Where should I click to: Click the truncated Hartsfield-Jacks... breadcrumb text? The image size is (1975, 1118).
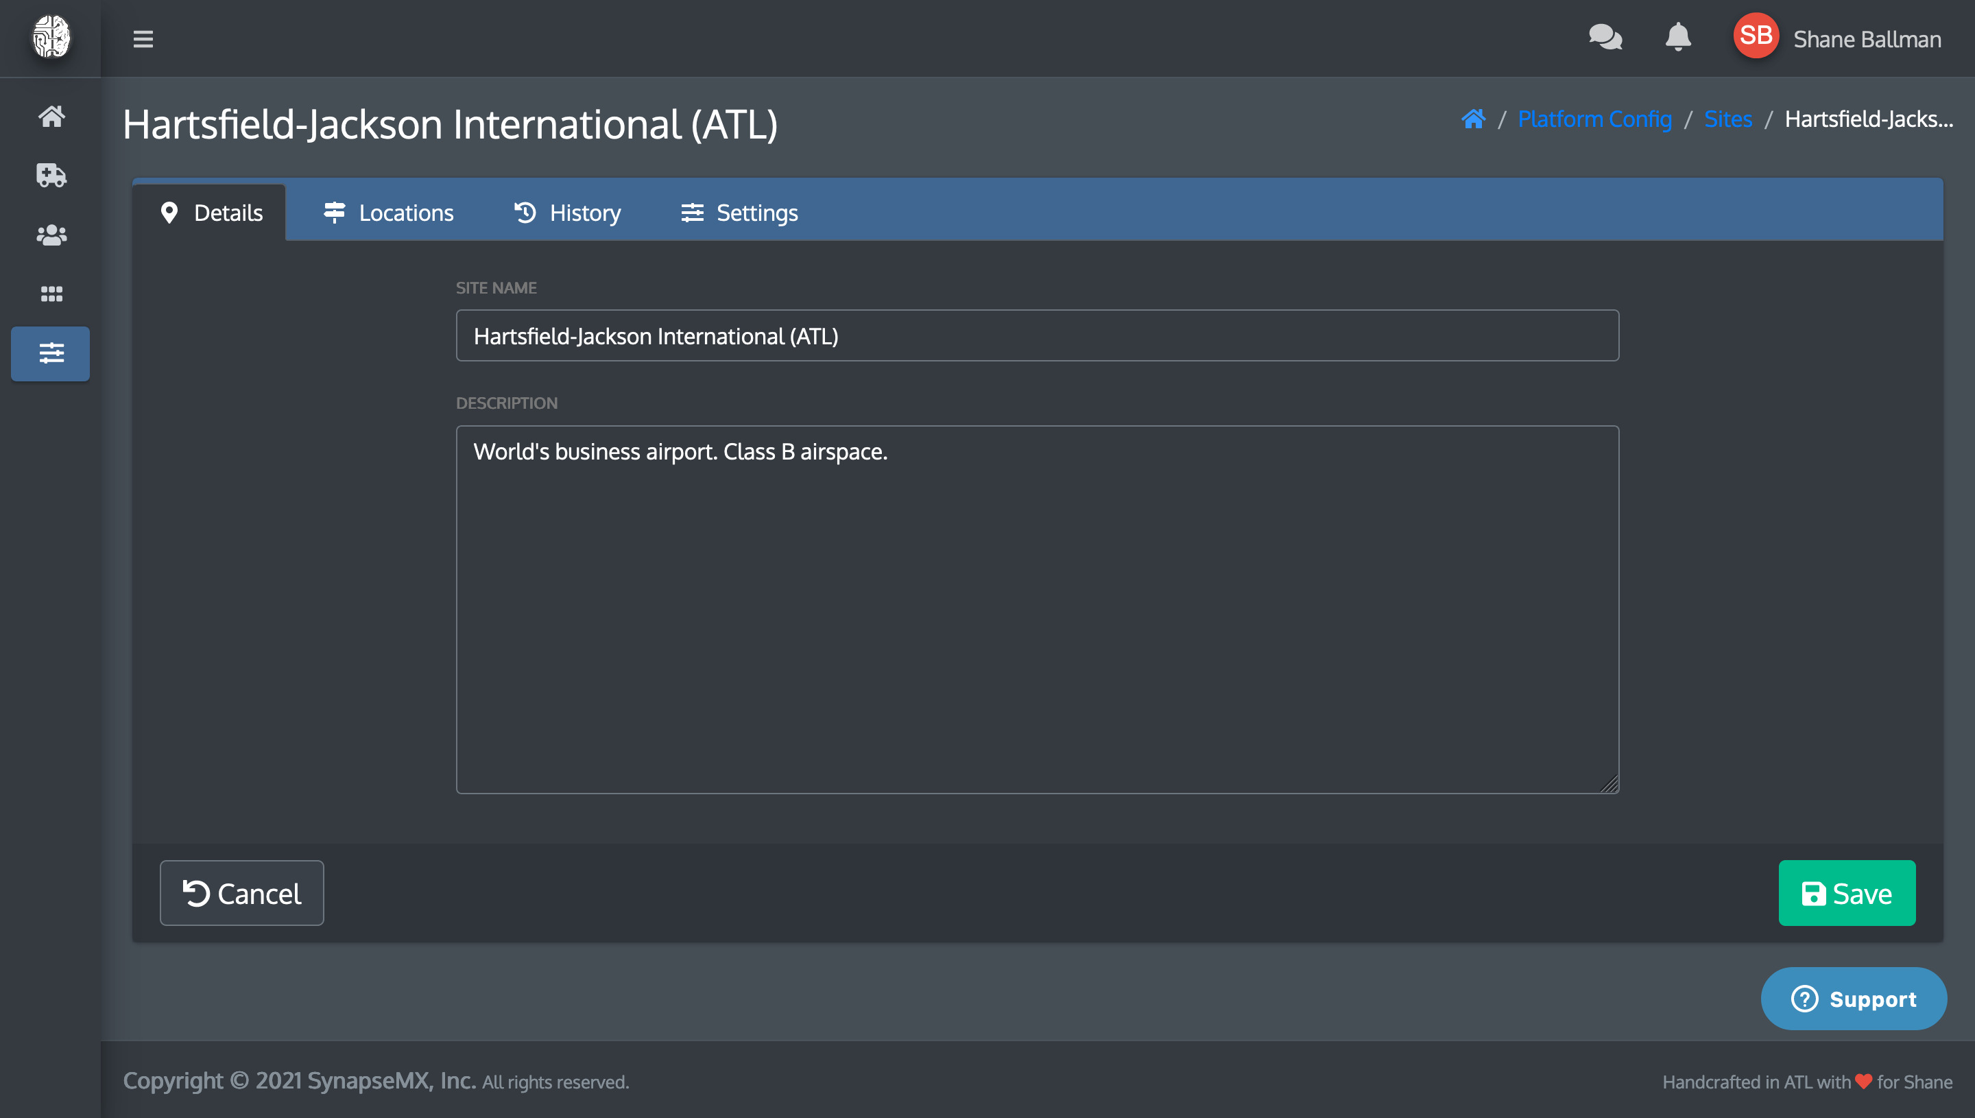coord(1868,119)
